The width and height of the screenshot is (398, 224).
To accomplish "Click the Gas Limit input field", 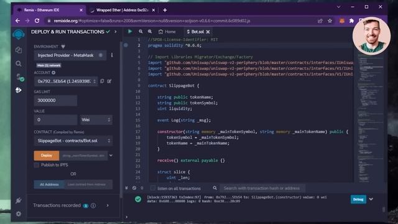I will click(x=55, y=100).
